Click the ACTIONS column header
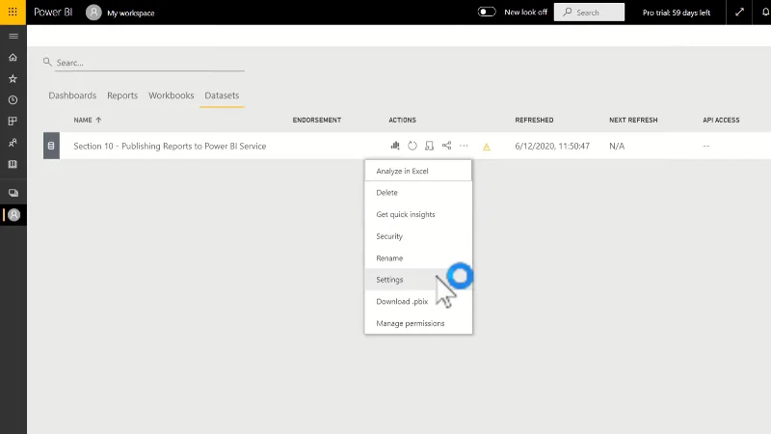 (402, 120)
